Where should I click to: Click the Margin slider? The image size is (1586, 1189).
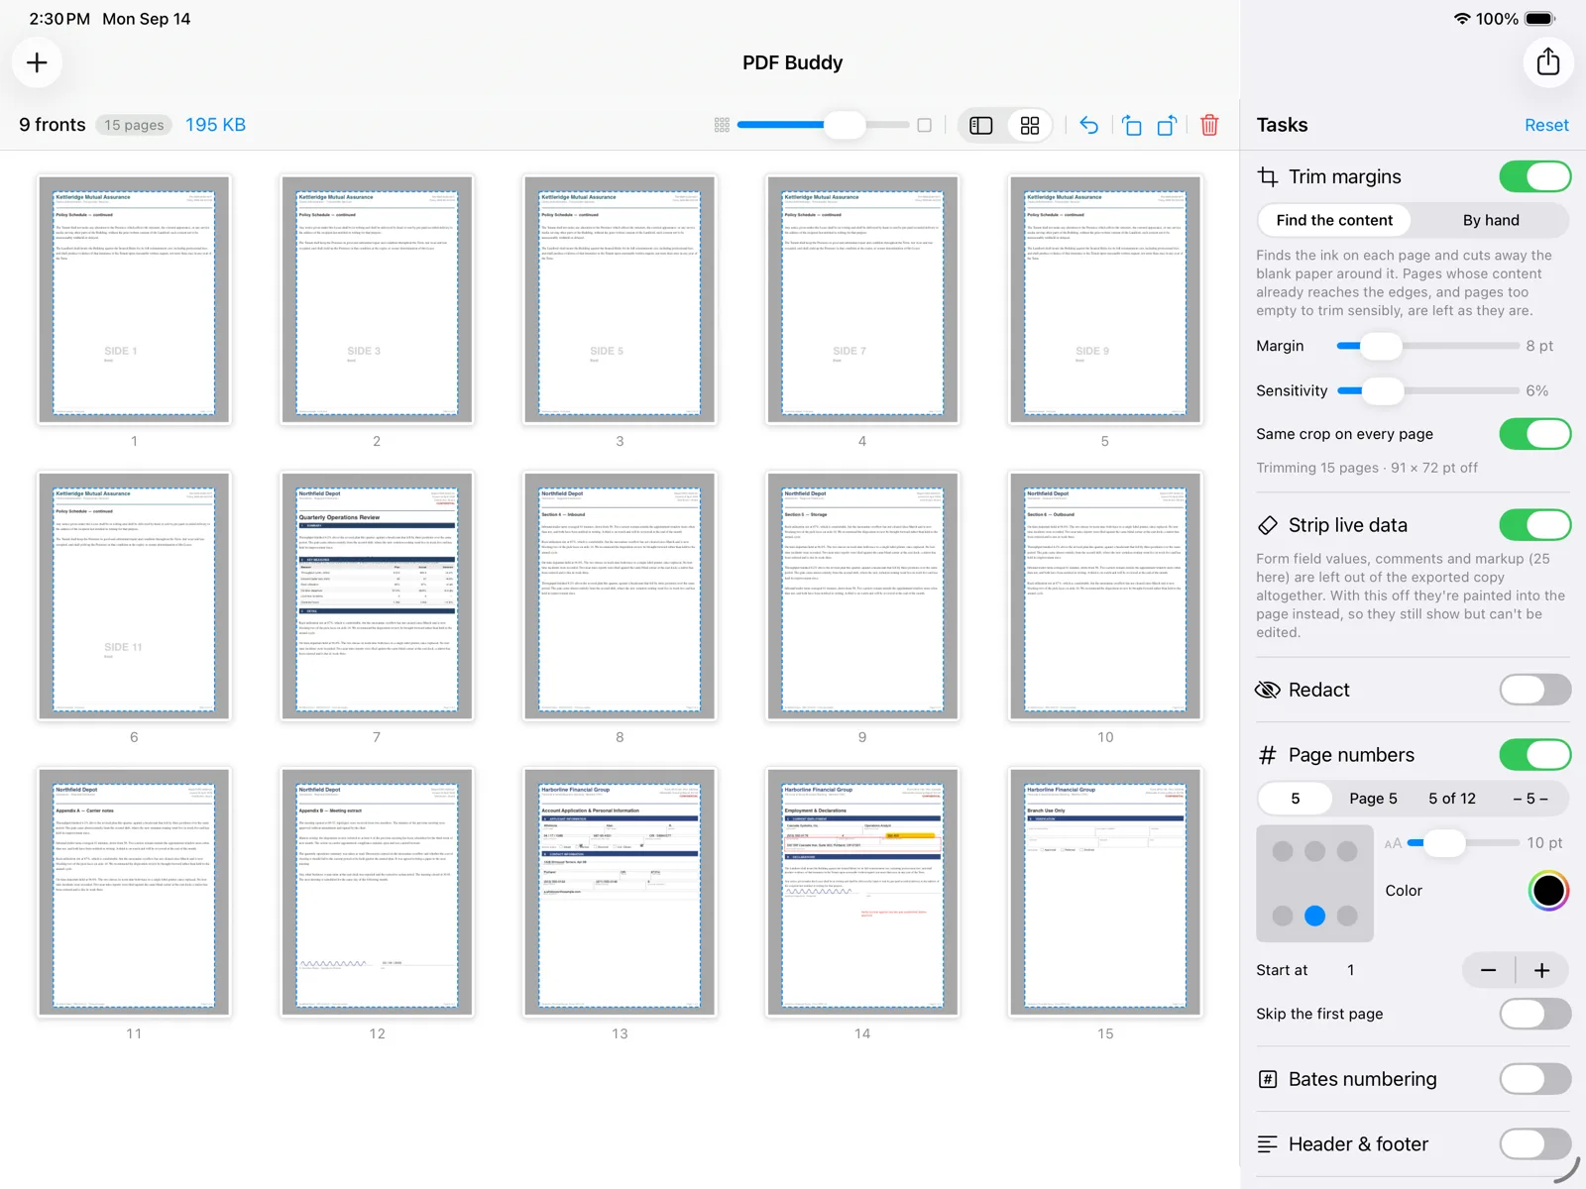(x=1427, y=346)
